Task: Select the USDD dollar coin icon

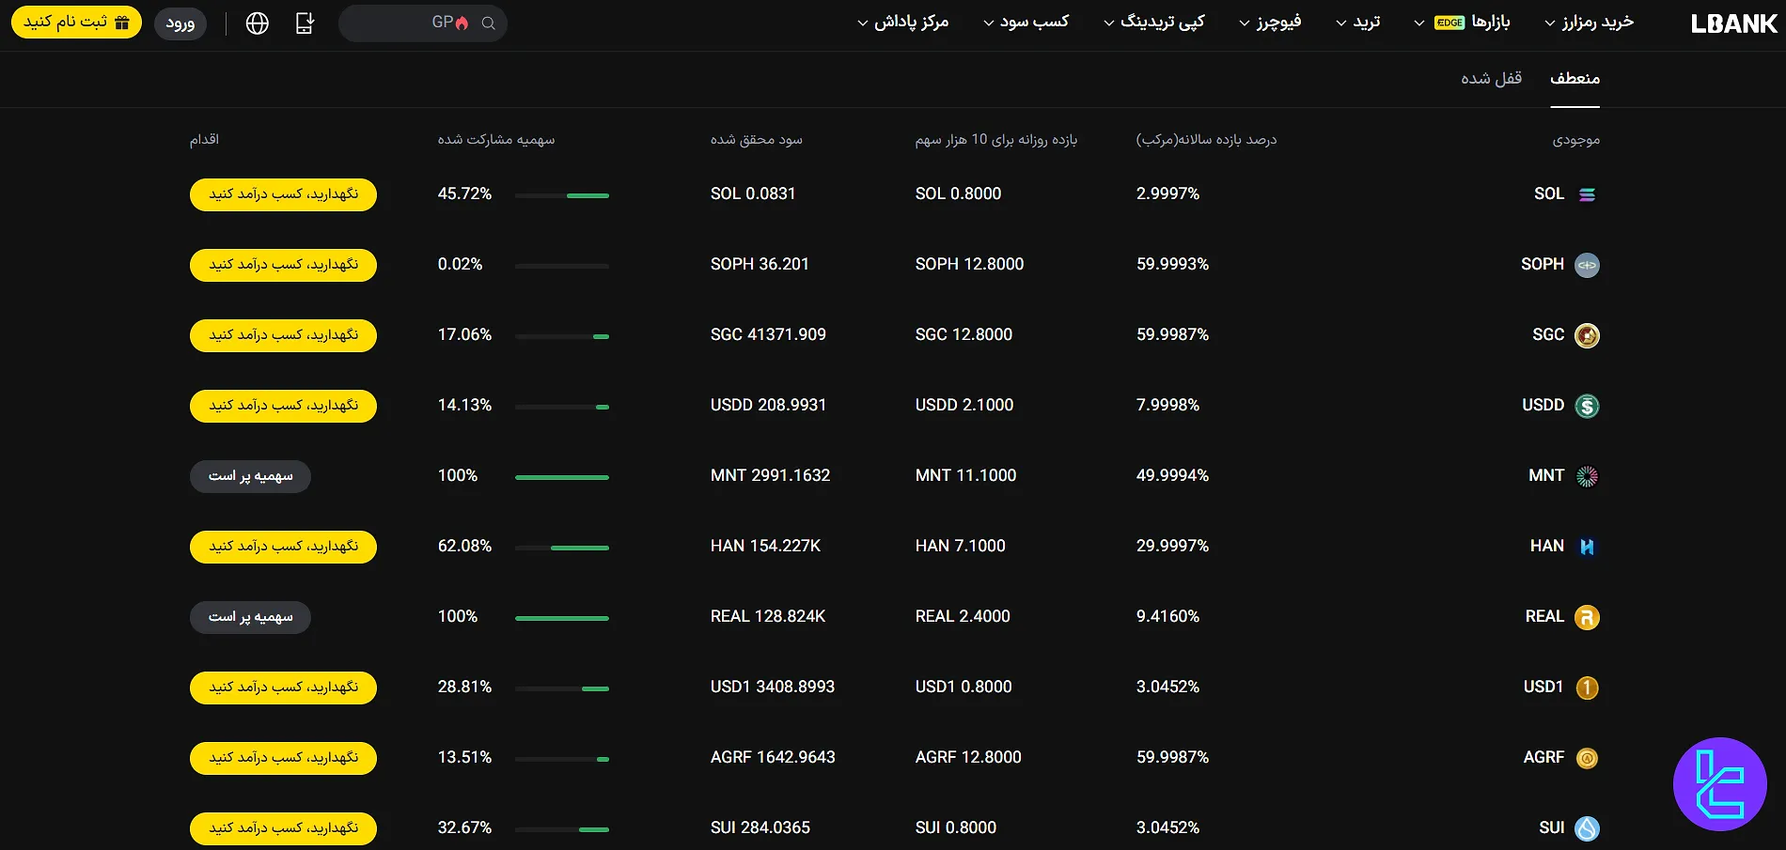Action: pos(1588,405)
